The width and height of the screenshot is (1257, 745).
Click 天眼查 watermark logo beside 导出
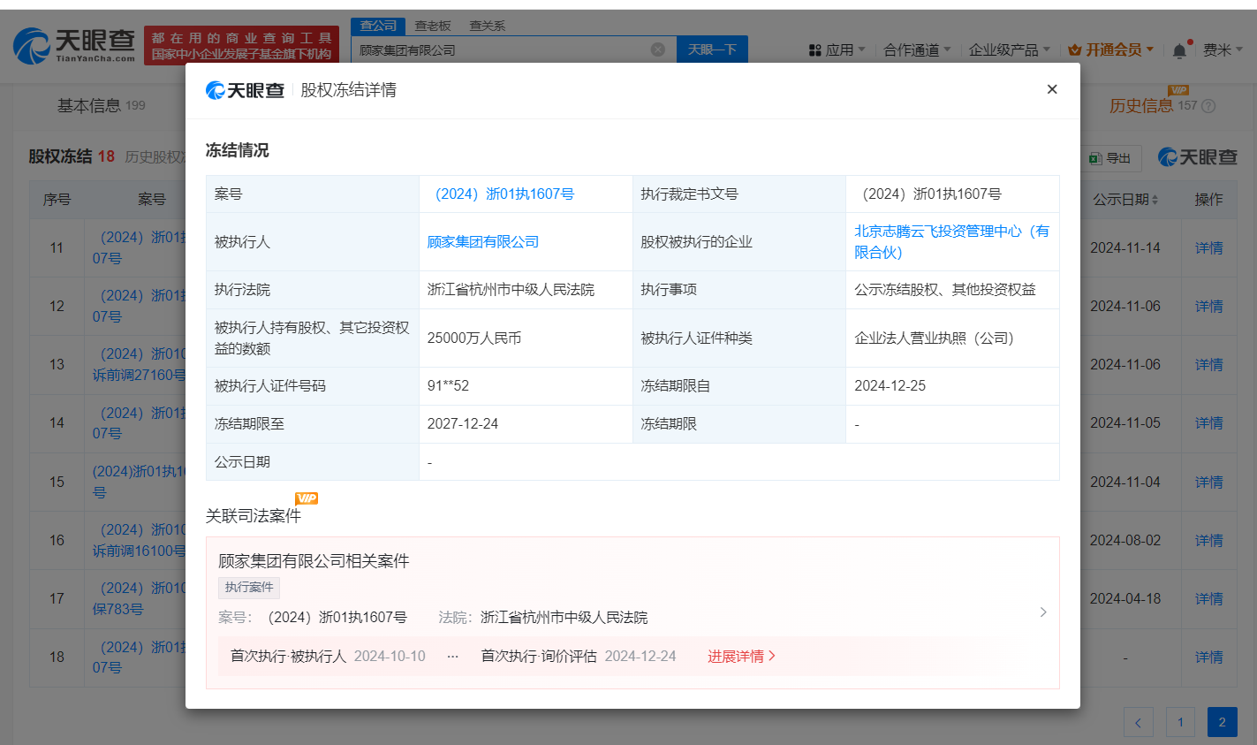click(1197, 157)
